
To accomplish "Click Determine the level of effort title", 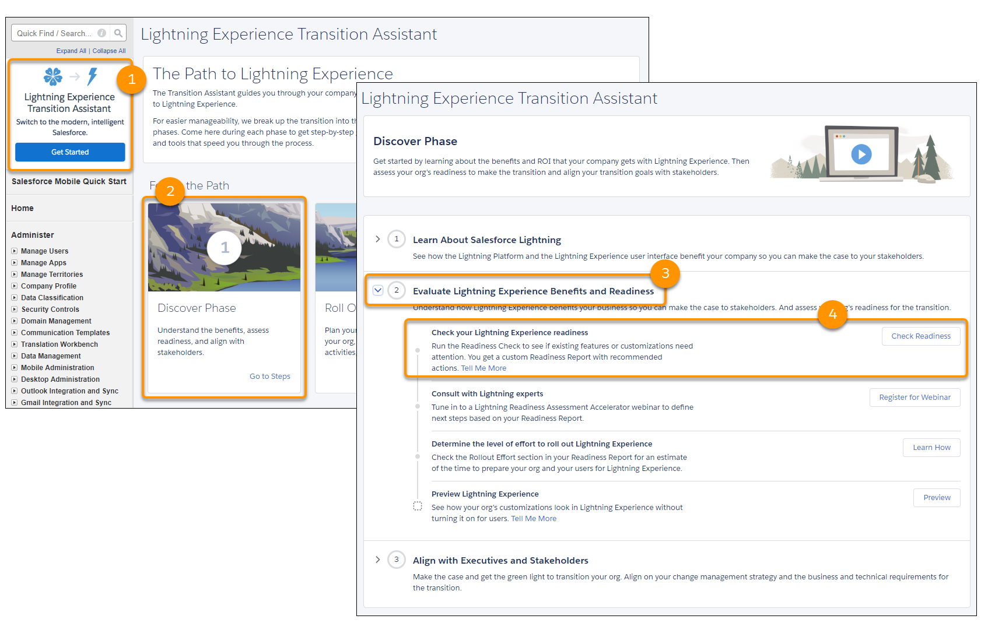I will pyautogui.click(x=542, y=444).
